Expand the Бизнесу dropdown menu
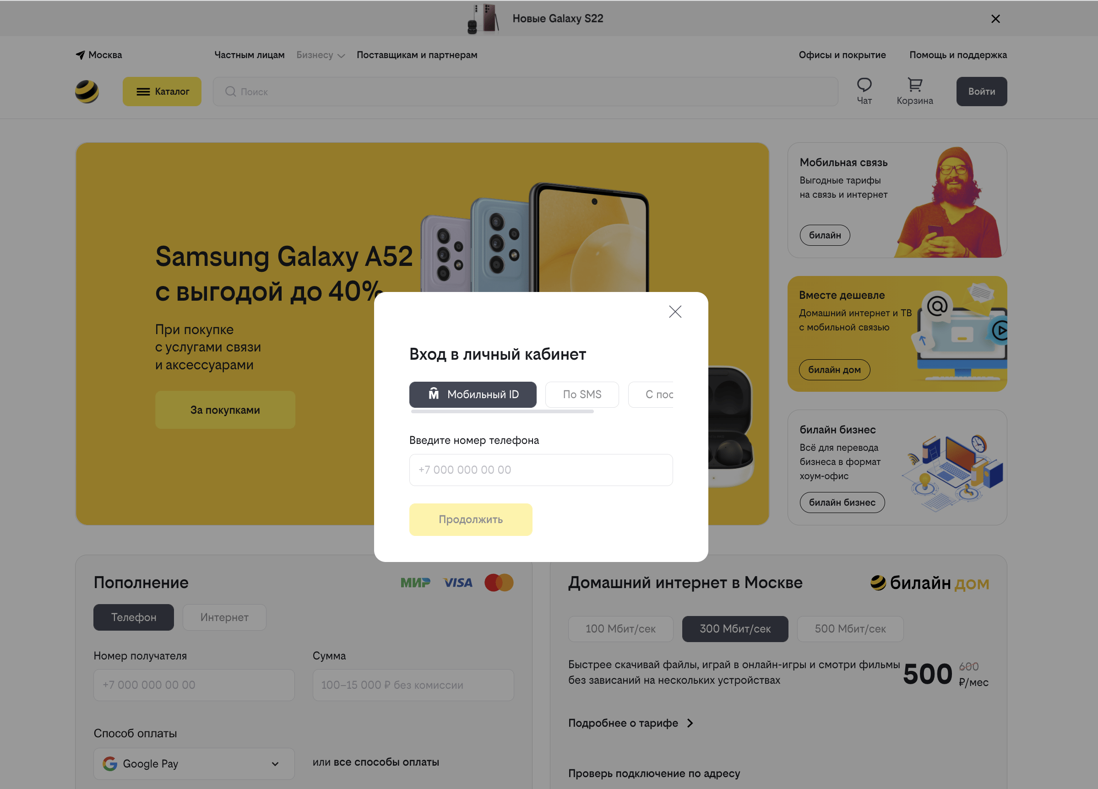The width and height of the screenshot is (1098, 789). tap(321, 54)
